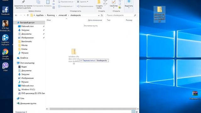Sort by the Тип column header
The height and width of the screenshot is (113, 201).
tap(109, 20)
